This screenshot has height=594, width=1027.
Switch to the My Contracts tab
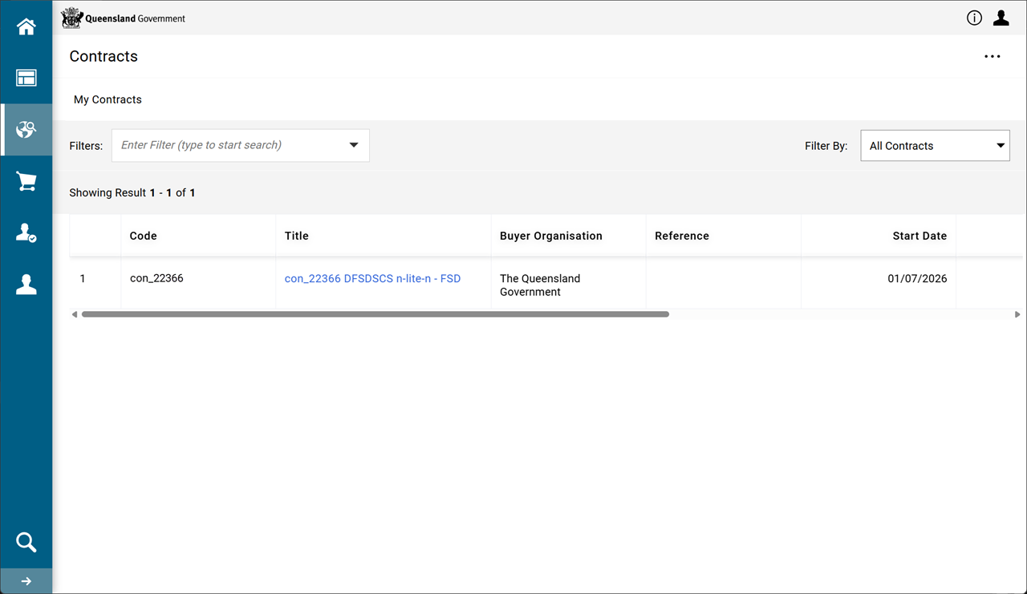click(108, 99)
